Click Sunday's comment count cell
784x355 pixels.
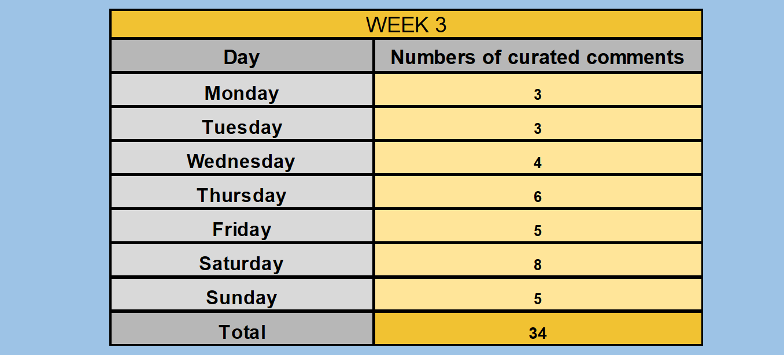point(538,294)
